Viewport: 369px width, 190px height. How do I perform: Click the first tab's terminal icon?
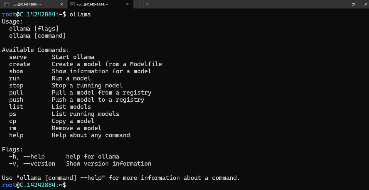(6, 4)
